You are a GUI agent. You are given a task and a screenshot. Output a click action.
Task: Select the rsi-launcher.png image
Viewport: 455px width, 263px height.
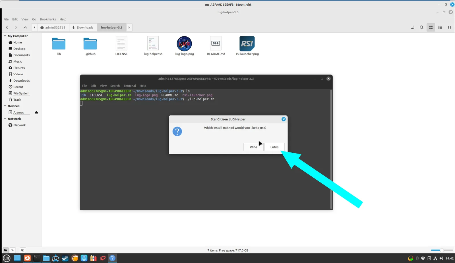[x=247, y=46]
